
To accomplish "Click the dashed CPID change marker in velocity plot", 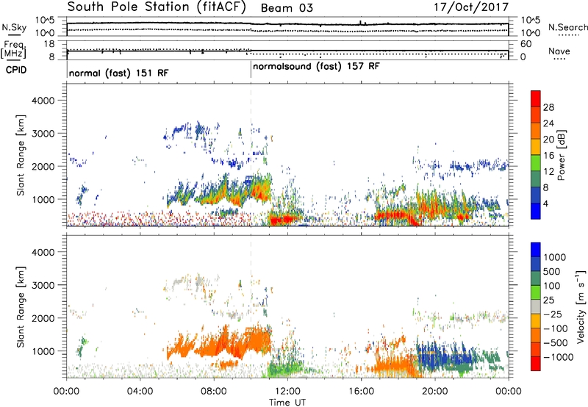I will click(251, 306).
